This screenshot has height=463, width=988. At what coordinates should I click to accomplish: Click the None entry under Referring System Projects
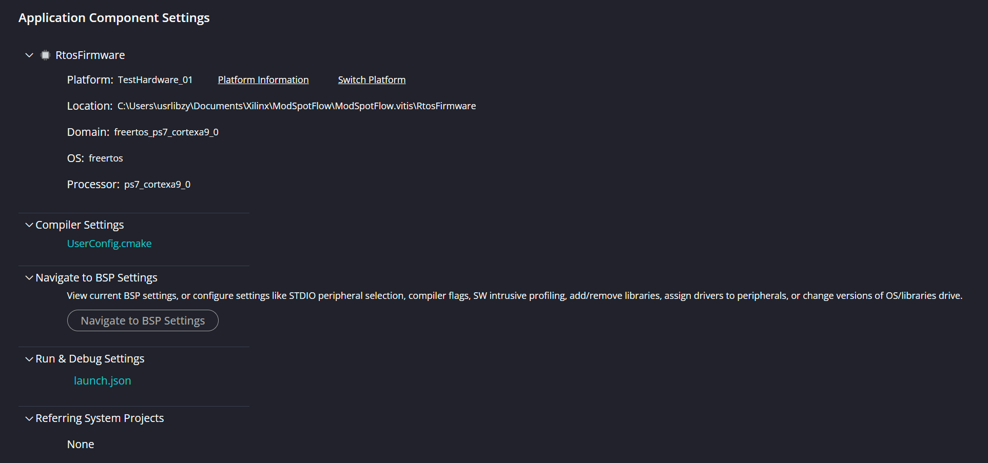81,445
